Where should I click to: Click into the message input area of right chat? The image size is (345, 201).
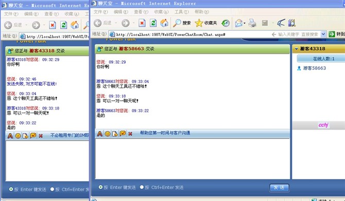192,159
